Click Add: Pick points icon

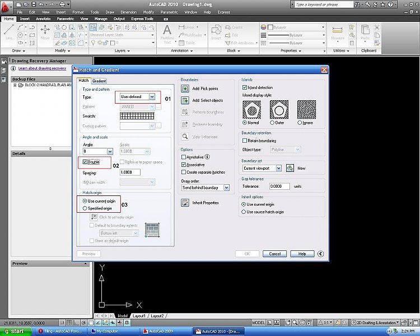185,88
